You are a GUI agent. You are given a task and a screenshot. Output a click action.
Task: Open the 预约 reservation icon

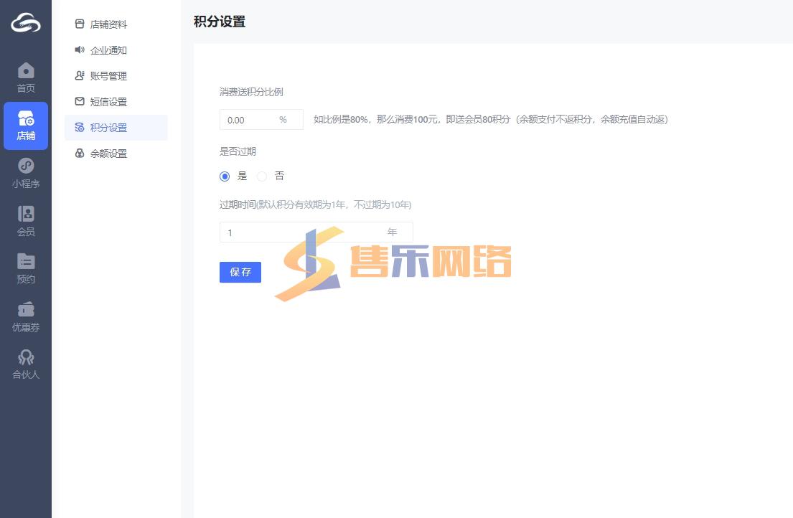point(26,261)
